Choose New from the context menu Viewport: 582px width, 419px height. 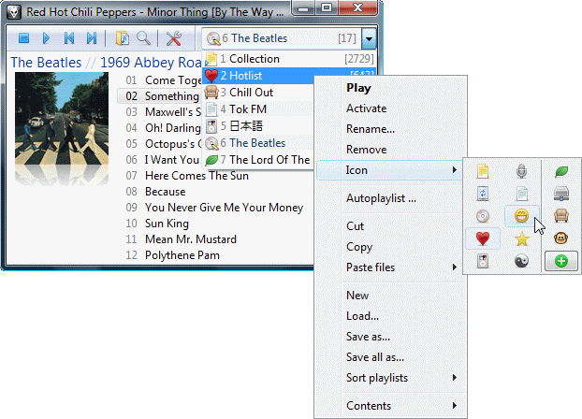[x=390, y=296]
